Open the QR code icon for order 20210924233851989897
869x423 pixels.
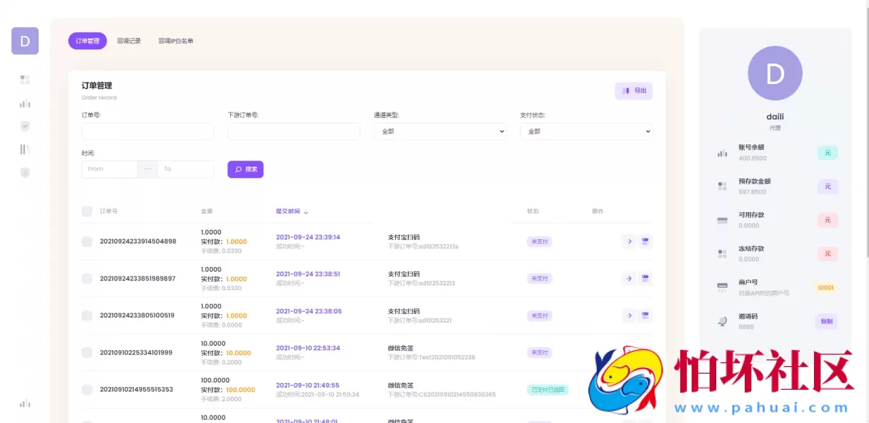point(645,278)
